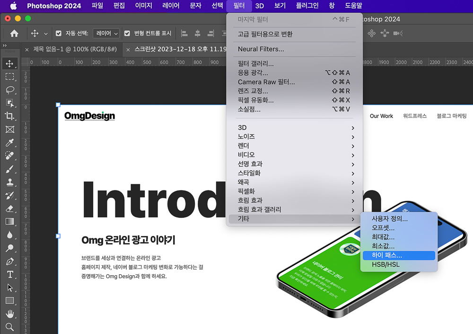473x334 pixels.
Task: Choose 하이 패스... from the 기타 submenu
Action: (x=399, y=255)
